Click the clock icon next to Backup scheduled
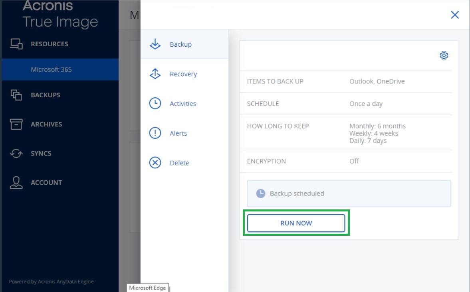470x292 pixels. pyautogui.click(x=260, y=193)
